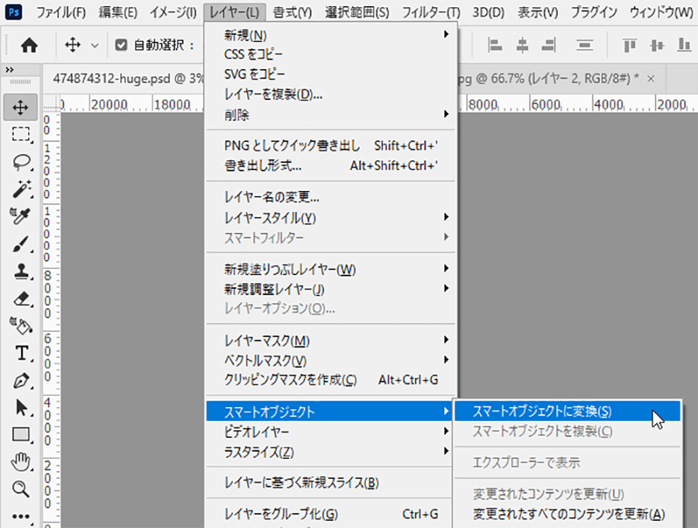The image size is (698, 528).
Task: Open the イメージ(I) menu
Action: (x=173, y=12)
